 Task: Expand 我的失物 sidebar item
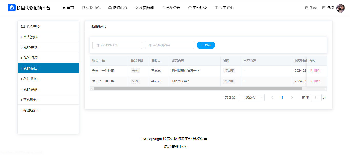click(30, 47)
